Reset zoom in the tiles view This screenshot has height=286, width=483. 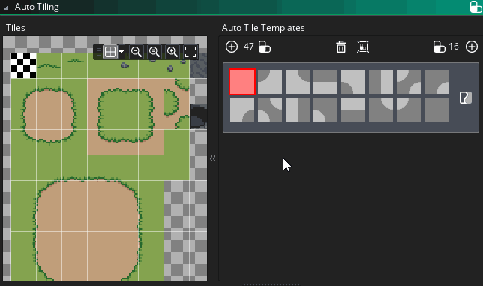154,52
